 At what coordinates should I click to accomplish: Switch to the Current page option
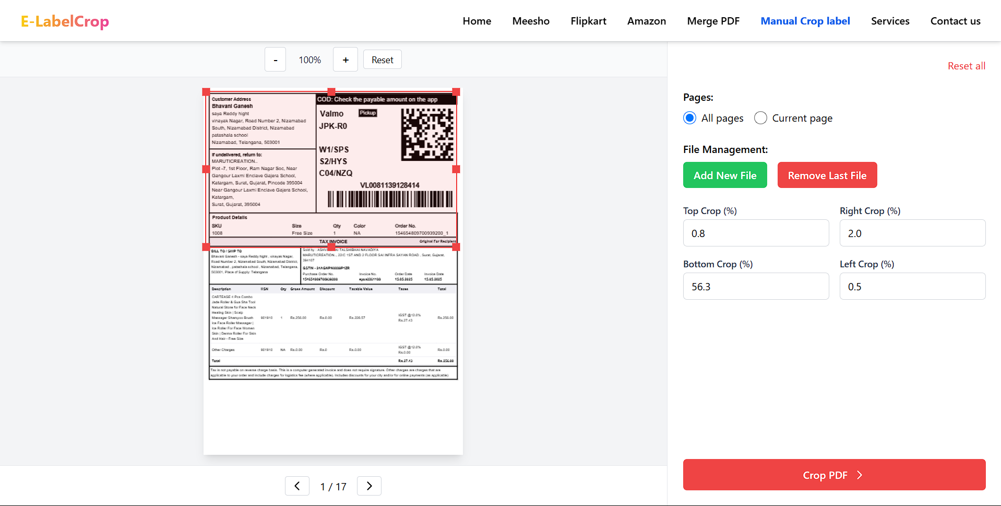760,118
